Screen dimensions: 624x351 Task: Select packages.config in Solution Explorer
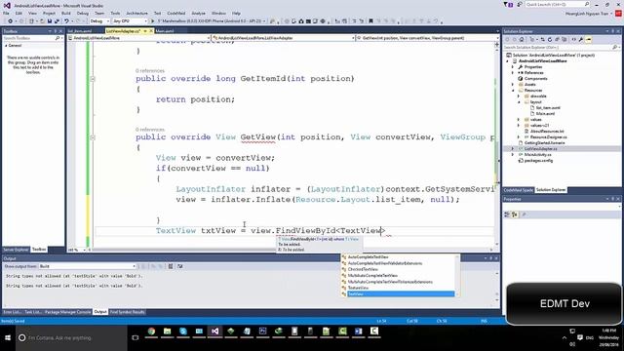tap(538, 160)
